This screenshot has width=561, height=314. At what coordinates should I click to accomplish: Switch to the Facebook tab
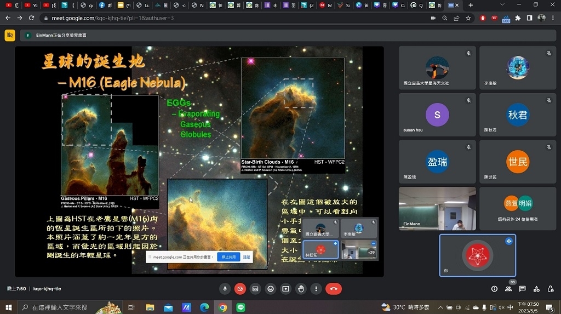(x=105, y=5)
